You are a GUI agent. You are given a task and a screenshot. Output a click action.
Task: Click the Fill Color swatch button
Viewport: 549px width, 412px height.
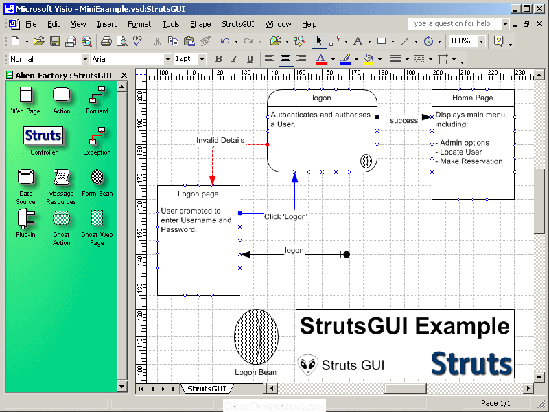pyautogui.click(x=369, y=59)
